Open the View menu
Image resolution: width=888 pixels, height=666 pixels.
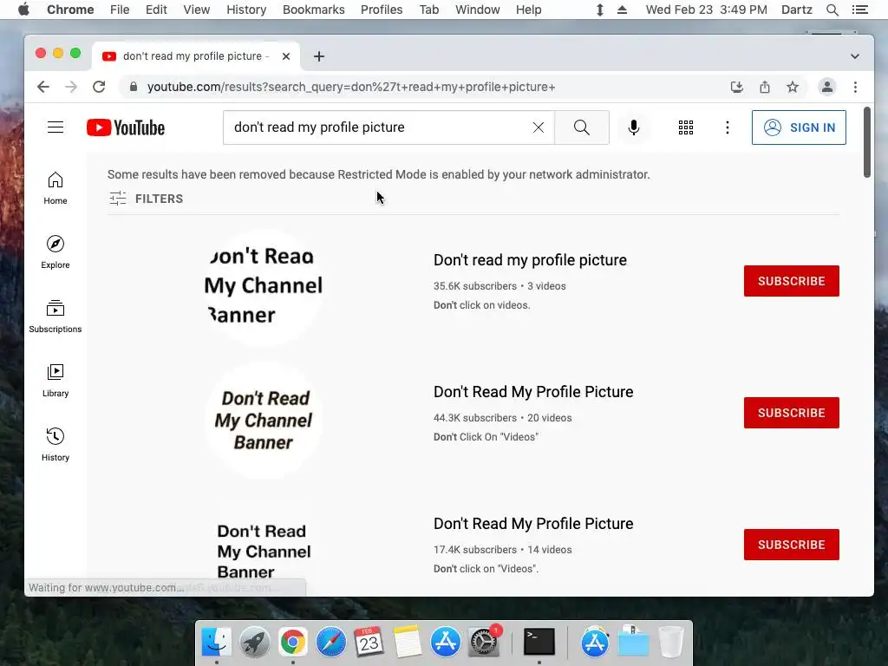click(197, 10)
